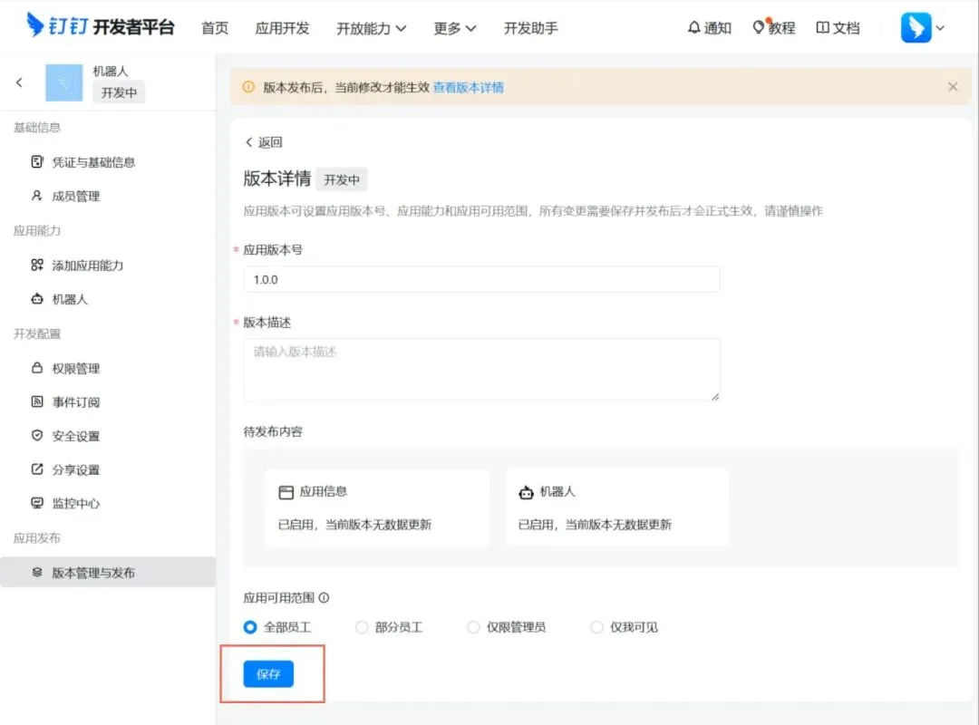
Task: Open the 通知 bell notifications
Action: pyautogui.click(x=709, y=28)
